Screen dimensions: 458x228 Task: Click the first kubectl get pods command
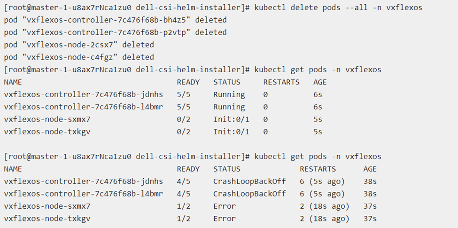coord(318,70)
